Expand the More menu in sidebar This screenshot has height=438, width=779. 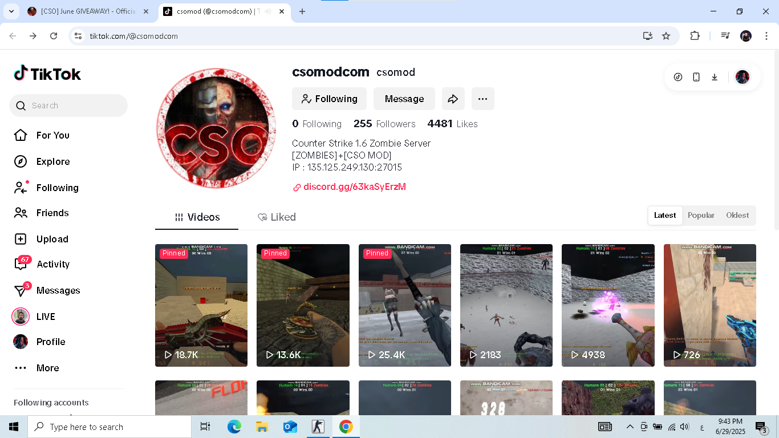click(x=47, y=368)
